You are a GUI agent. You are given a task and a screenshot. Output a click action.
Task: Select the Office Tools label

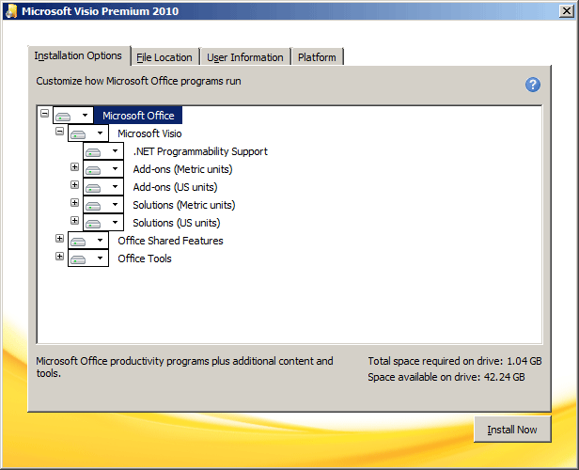pyautogui.click(x=145, y=258)
